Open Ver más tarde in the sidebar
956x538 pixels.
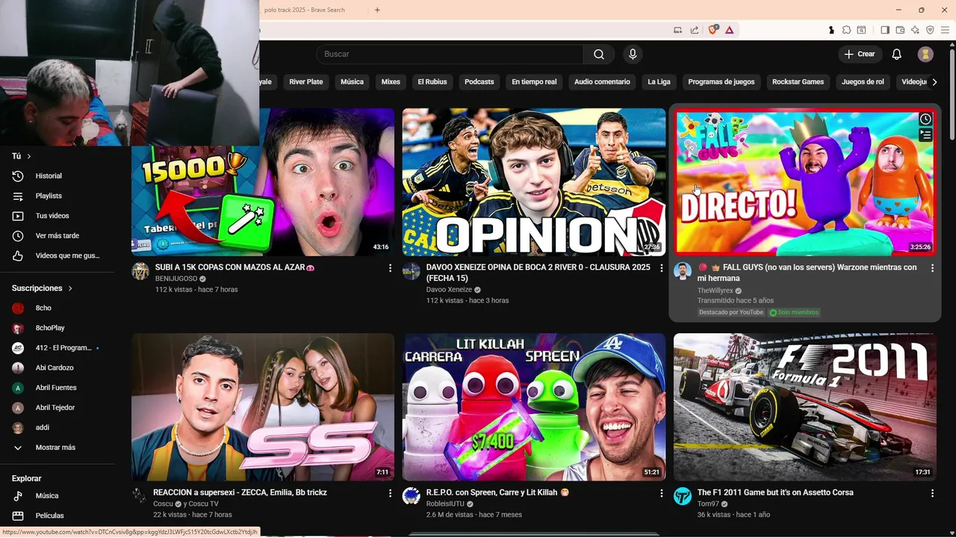click(x=58, y=235)
